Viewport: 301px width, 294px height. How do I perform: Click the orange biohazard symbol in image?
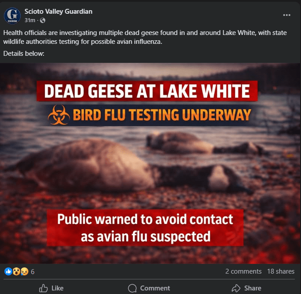point(59,115)
